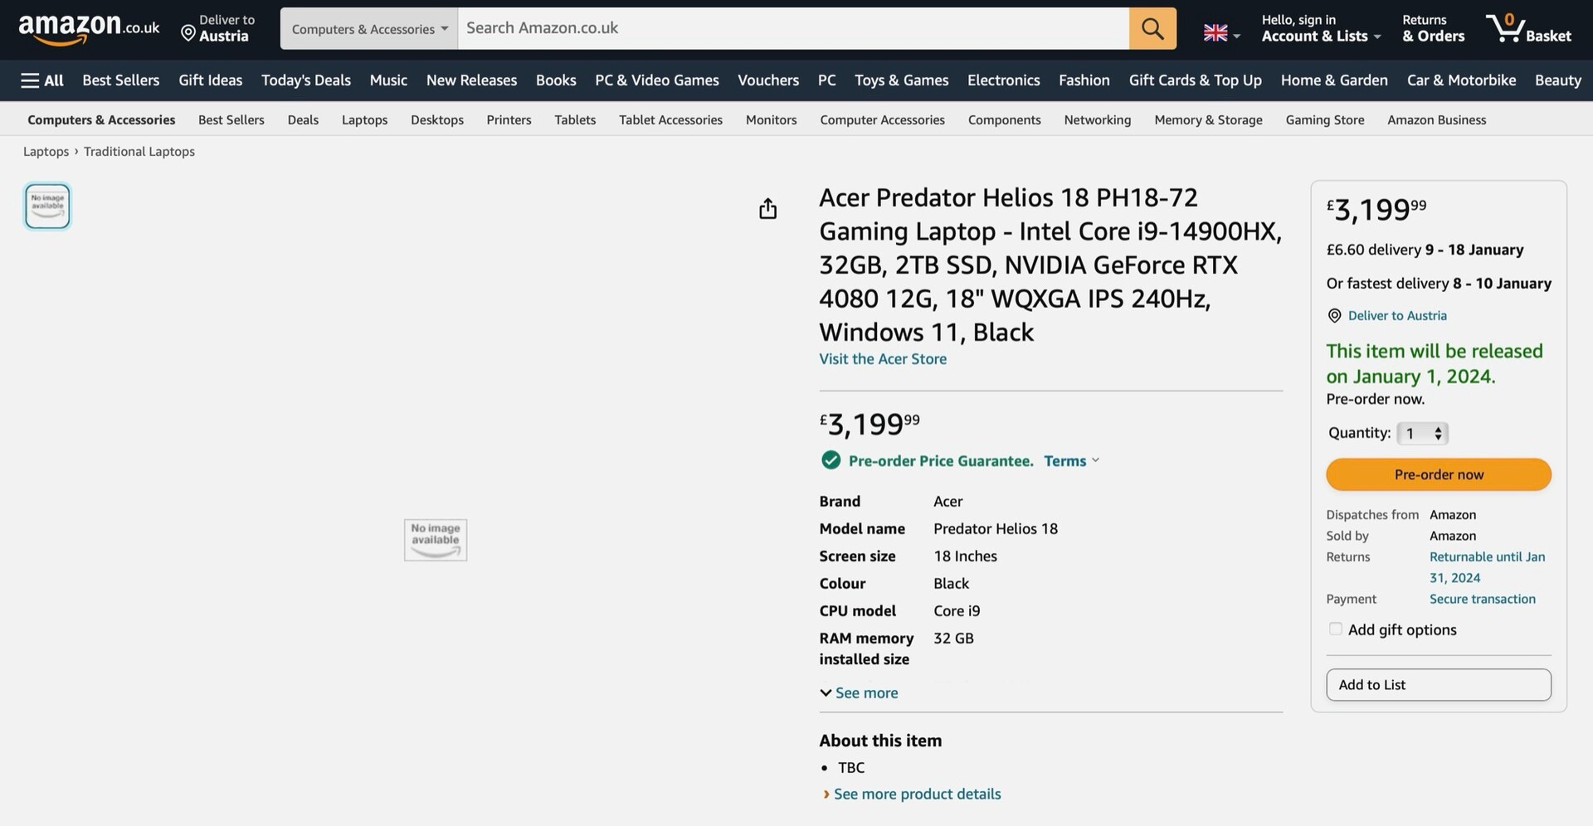Tick the Add gift options checkbox
Screen dimensions: 1593x826
[1335, 629]
